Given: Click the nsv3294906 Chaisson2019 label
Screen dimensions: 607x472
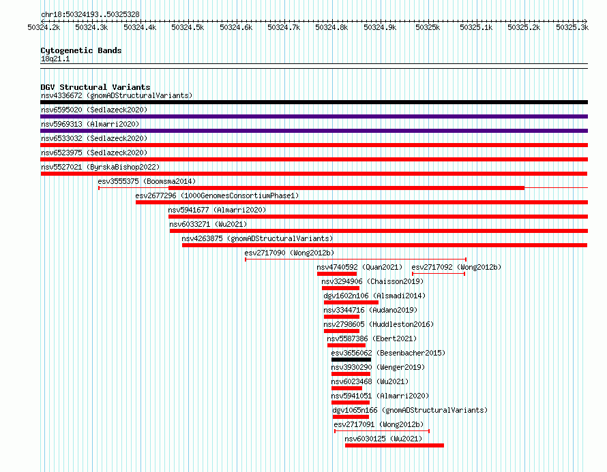Looking at the screenshot, I should (x=372, y=281).
